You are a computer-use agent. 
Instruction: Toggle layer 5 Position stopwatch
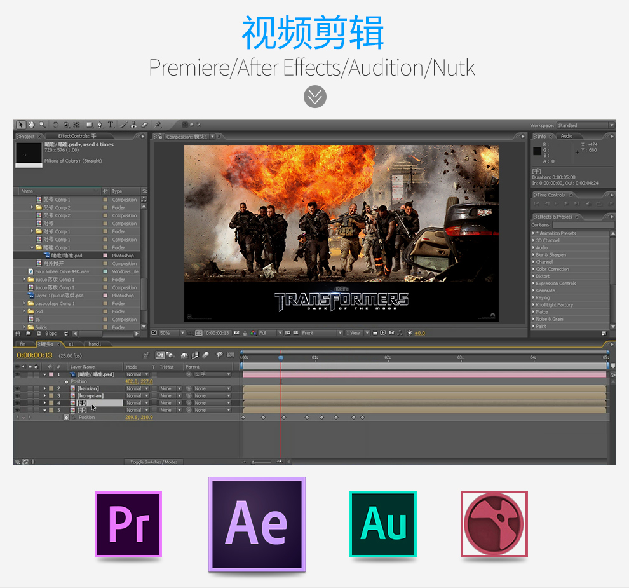point(67,418)
